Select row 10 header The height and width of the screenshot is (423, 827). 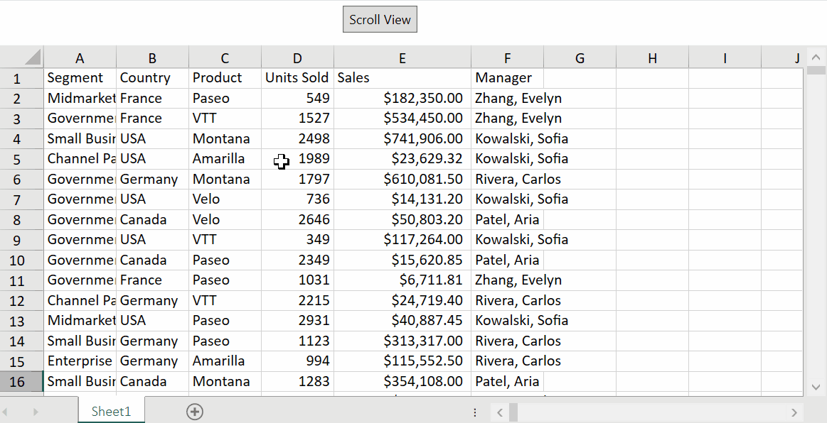(21, 260)
